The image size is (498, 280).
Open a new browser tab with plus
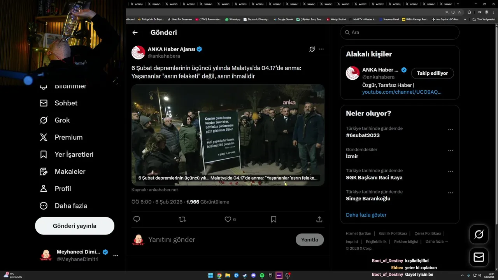[x=458, y=4]
